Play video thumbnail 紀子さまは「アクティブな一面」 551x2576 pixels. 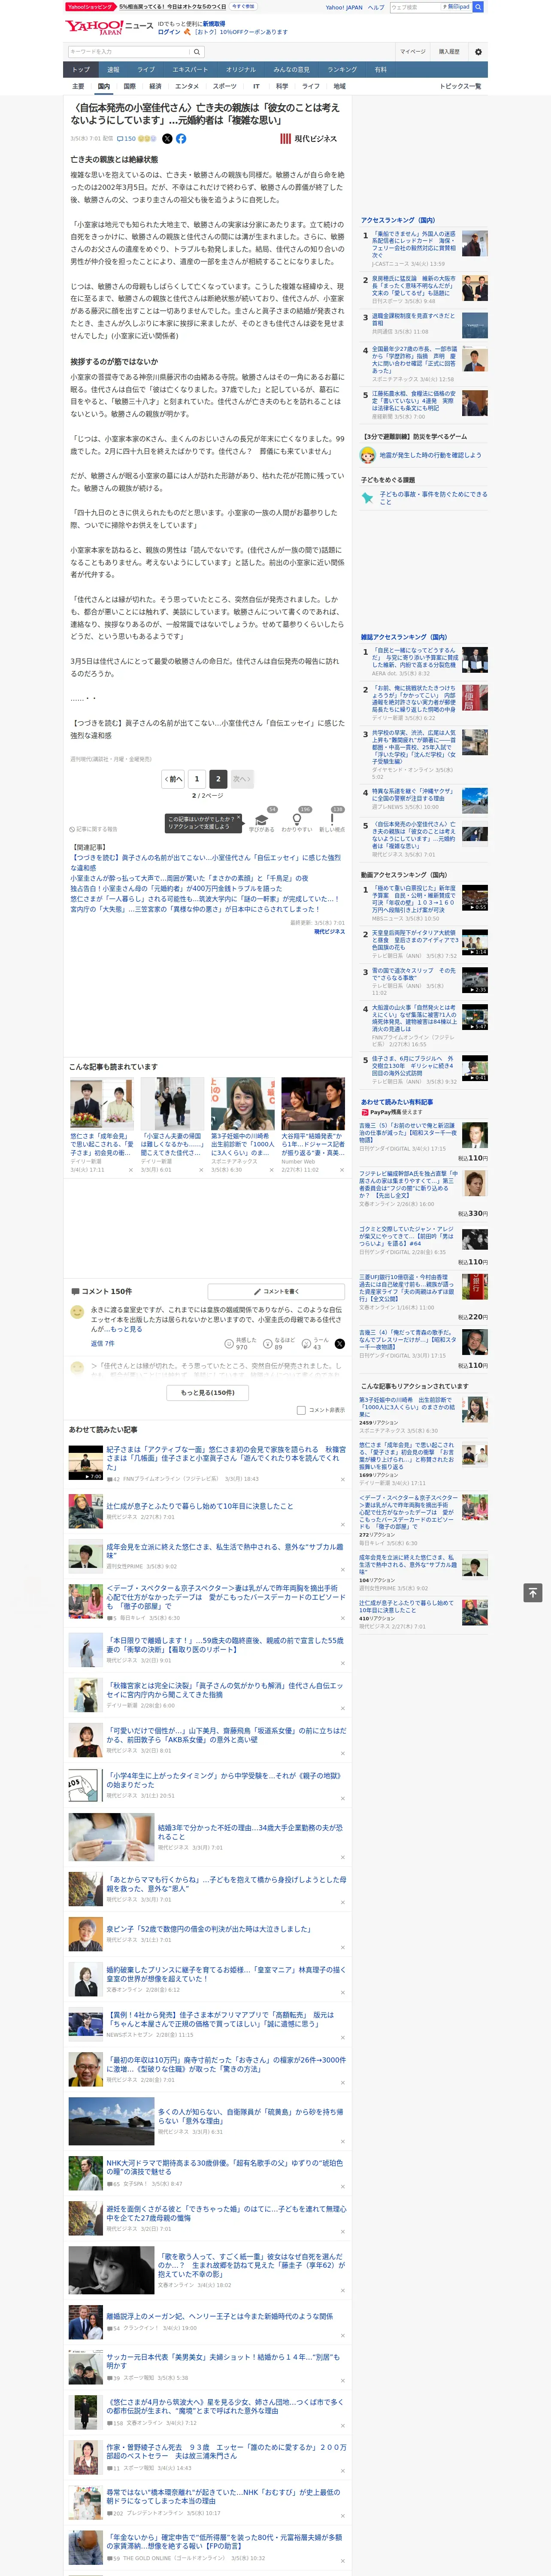click(x=86, y=1463)
